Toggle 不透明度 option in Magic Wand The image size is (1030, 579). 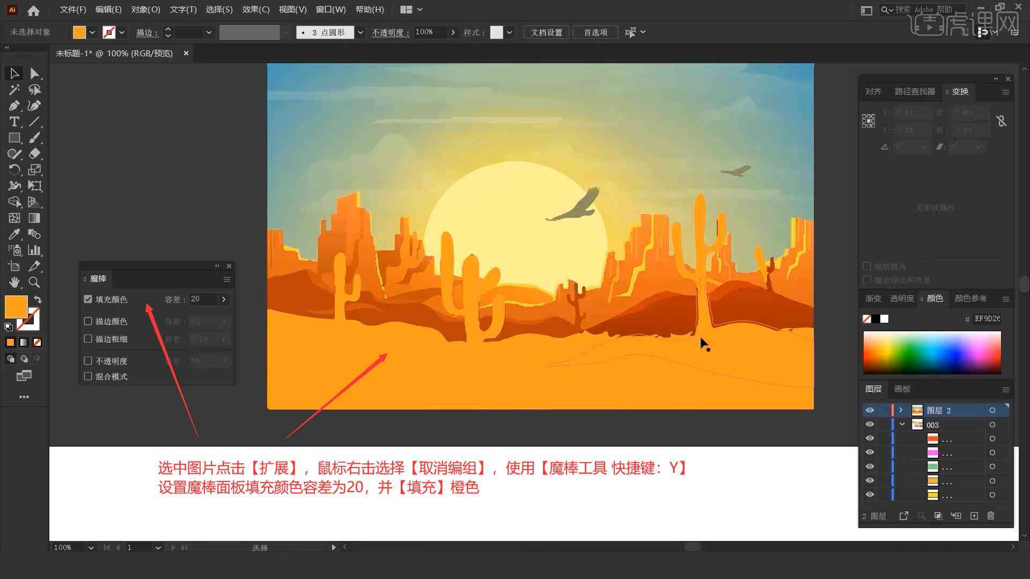click(x=89, y=361)
